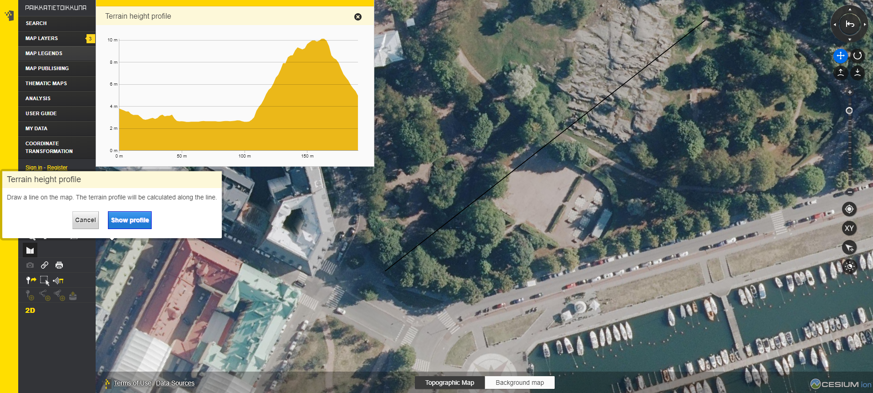Select the pin with yellow arrow tool

(31, 280)
